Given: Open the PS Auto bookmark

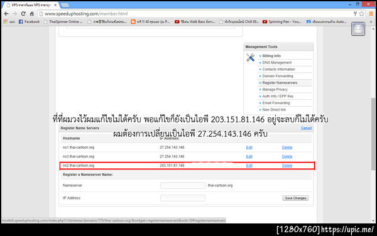Looking at the screenshot, I should pos(326,21).
